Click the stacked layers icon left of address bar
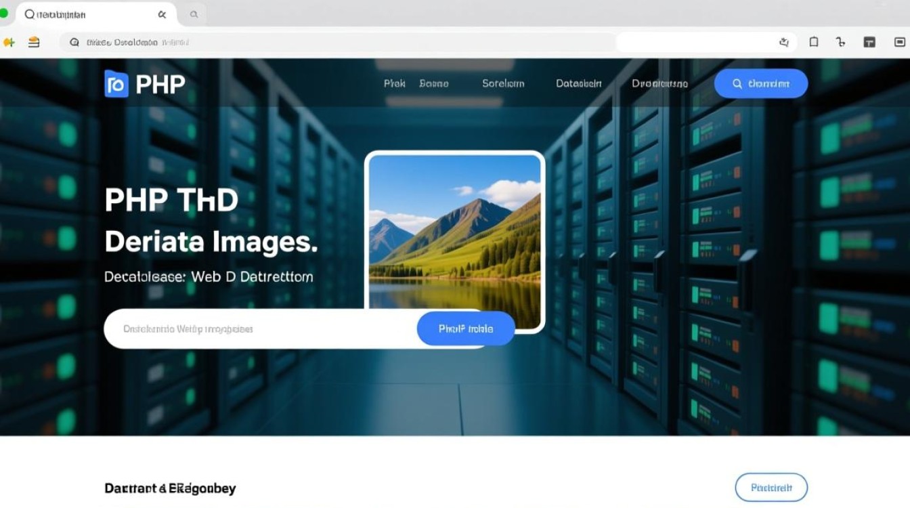Viewport: 910px width, 508px height. [34, 42]
